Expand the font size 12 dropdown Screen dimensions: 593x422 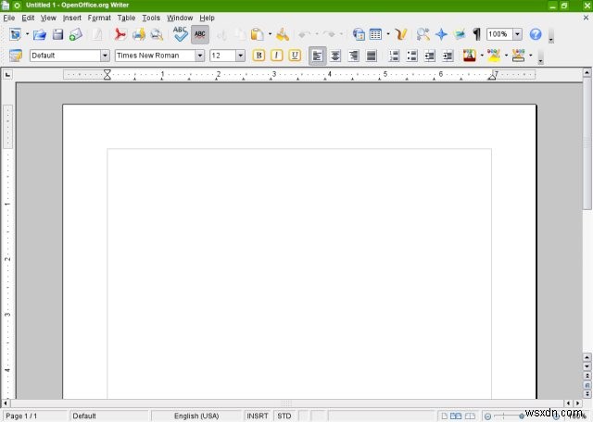[240, 56]
